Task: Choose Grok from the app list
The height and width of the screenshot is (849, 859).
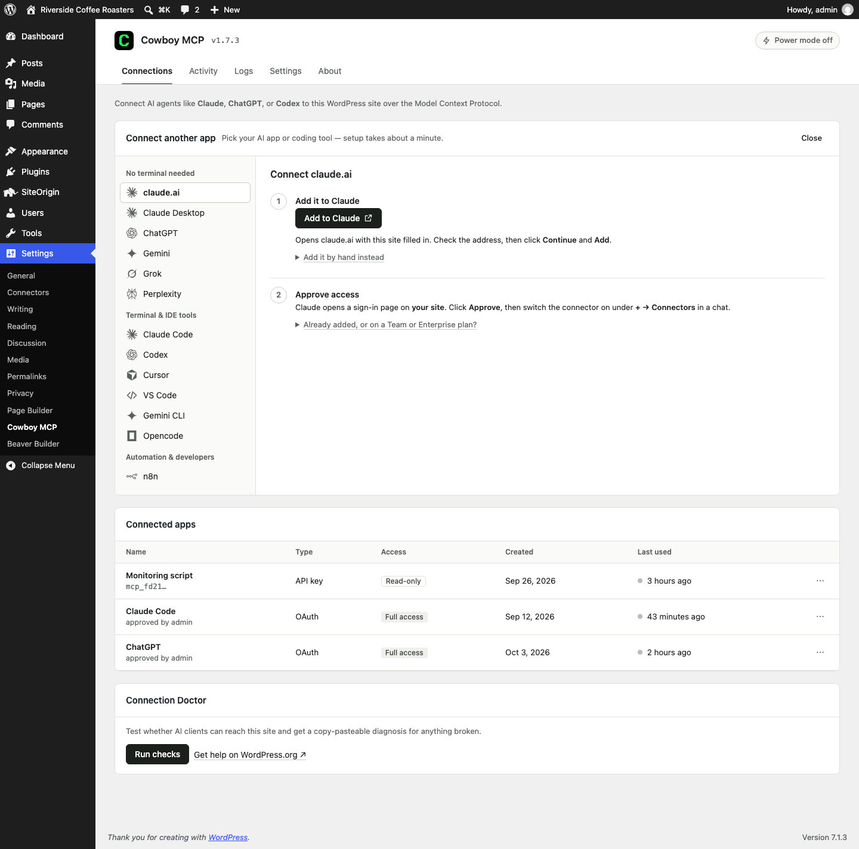Action: pyautogui.click(x=185, y=274)
